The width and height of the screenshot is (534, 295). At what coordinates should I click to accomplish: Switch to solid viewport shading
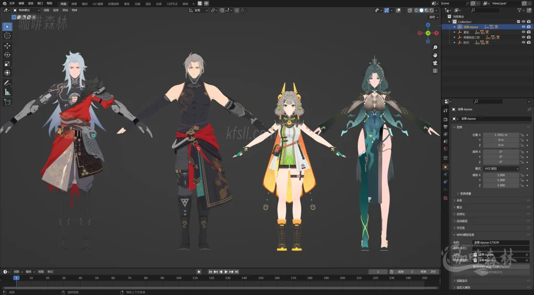tap(421, 10)
